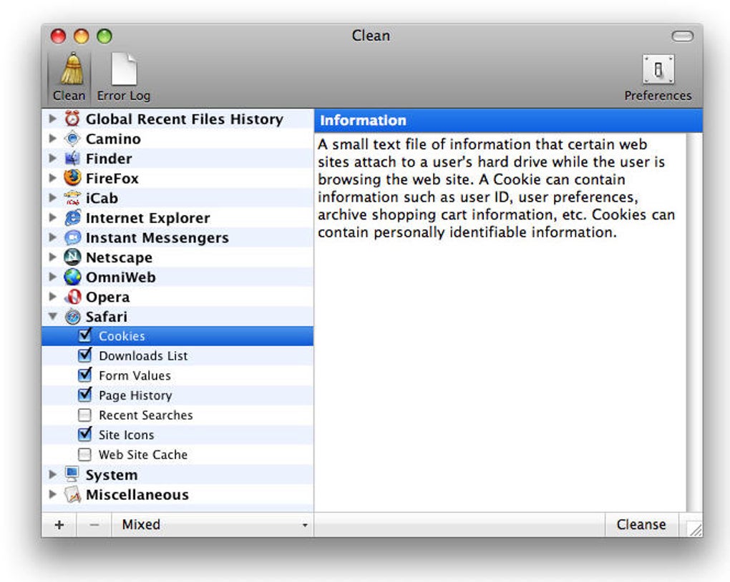
Task: Click the toolbar toggle pill button
Action: coord(683,36)
